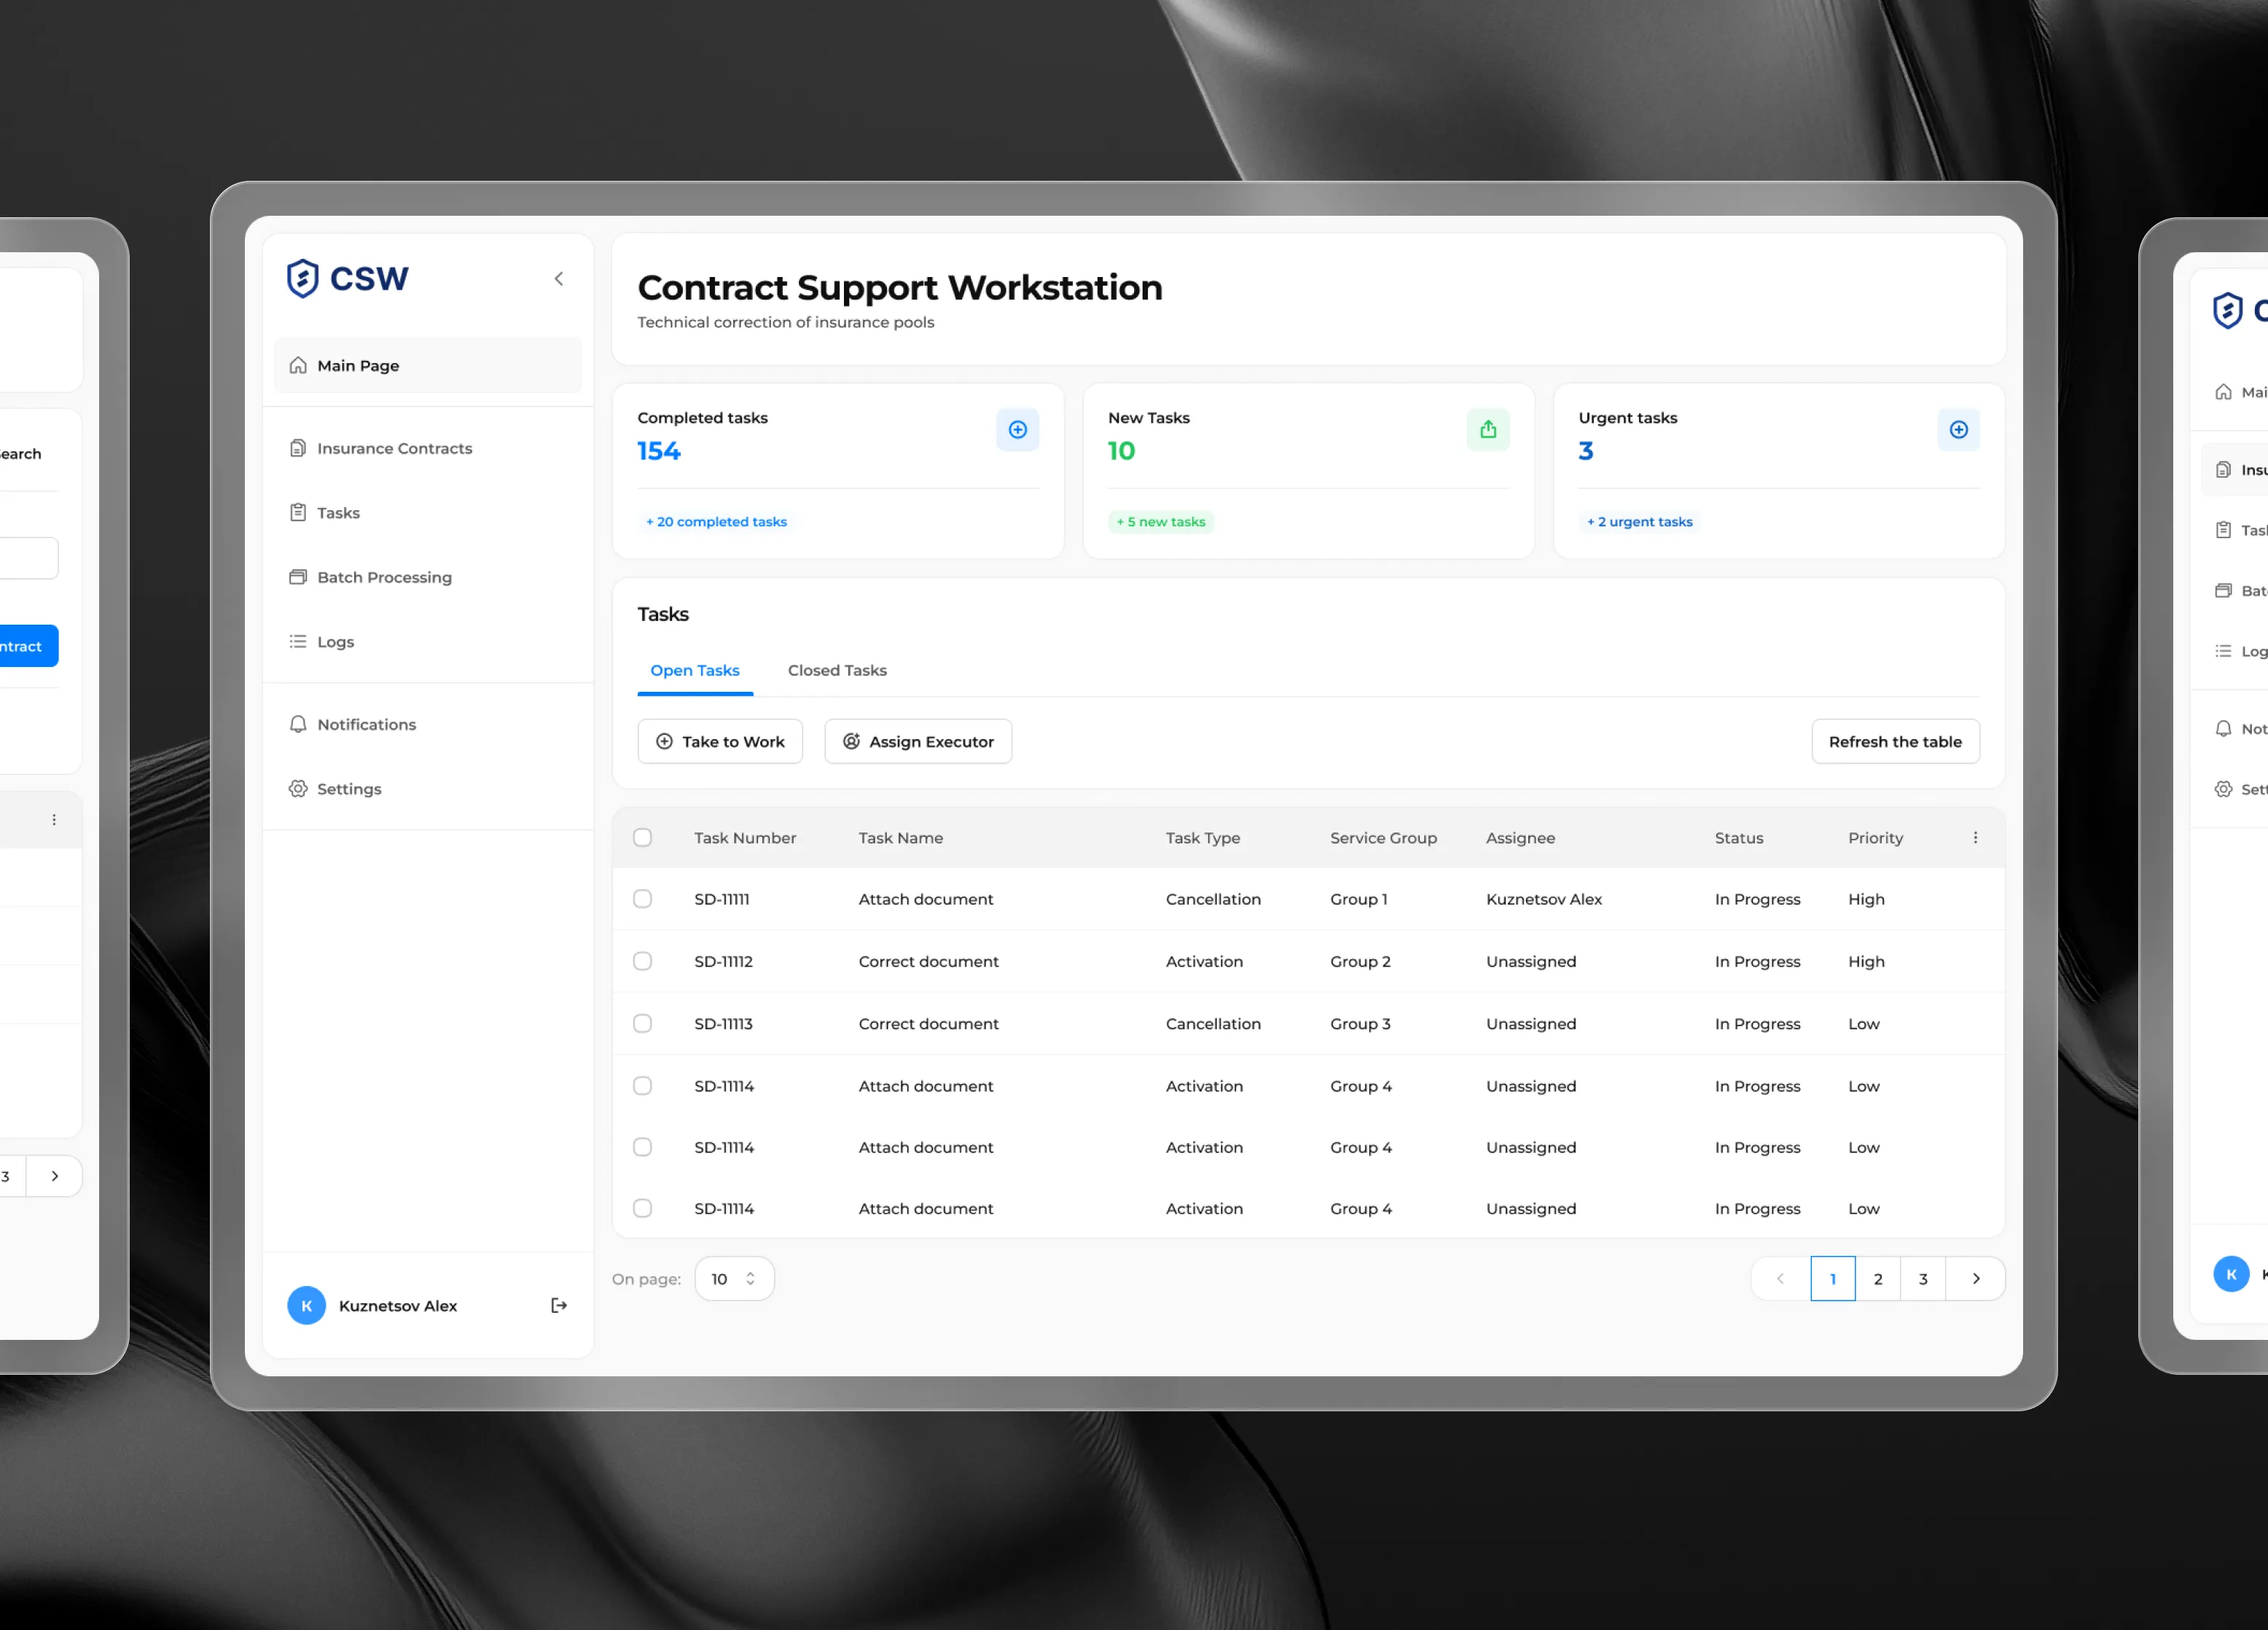The image size is (2268, 1630).
Task: Open Logs list icon in main sidebar
Action: (x=298, y=641)
